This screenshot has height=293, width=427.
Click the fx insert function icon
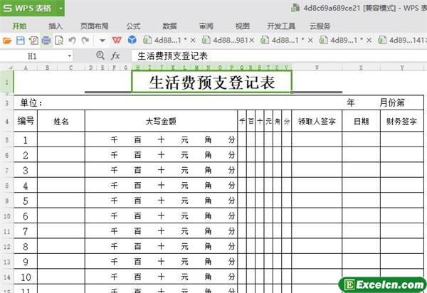point(115,56)
